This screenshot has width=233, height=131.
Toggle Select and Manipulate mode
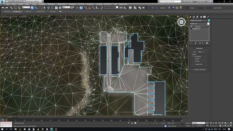tap(77, 8)
